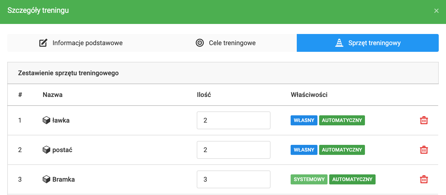Click WŁASNY badge in ławka row
Viewport: 446px width, 195px height.
click(304, 120)
